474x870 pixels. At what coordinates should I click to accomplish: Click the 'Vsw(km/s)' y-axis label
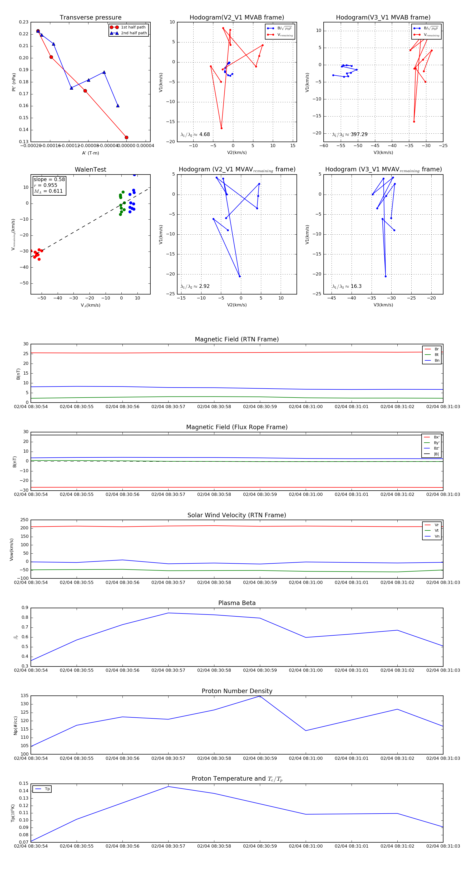[12, 549]
